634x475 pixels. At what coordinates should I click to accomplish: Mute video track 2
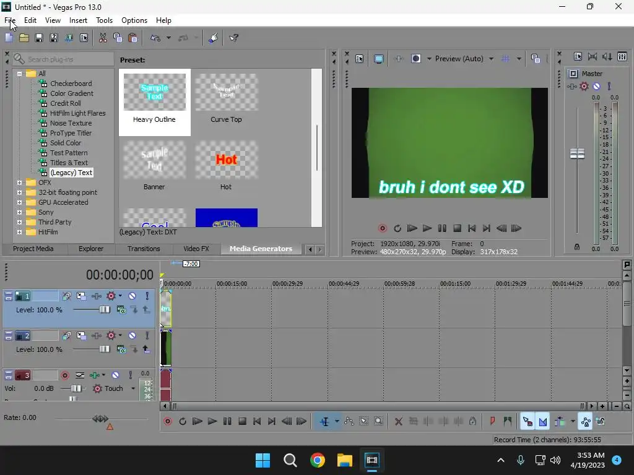tap(132, 336)
